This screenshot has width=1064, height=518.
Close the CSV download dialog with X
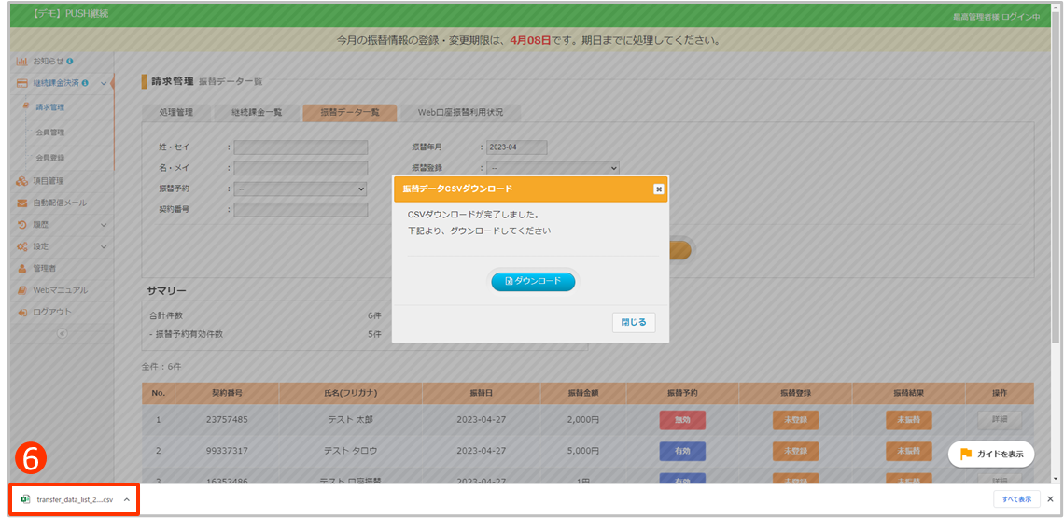(658, 189)
